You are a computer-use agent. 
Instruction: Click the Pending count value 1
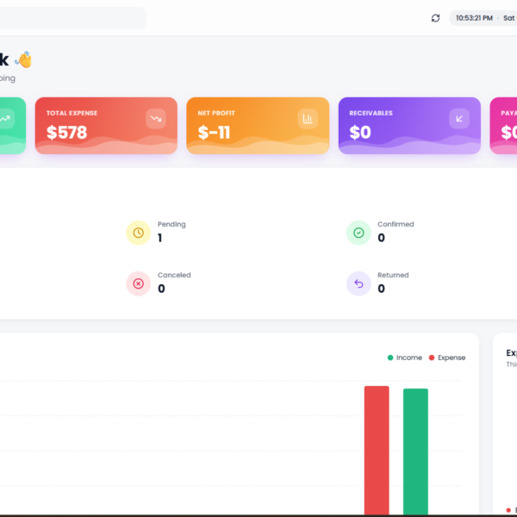click(x=160, y=238)
